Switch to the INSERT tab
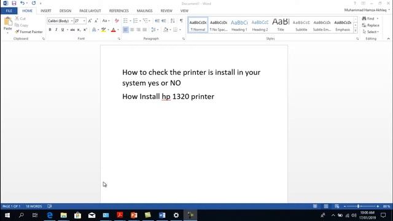The image size is (393, 221). [x=46, y=11]
